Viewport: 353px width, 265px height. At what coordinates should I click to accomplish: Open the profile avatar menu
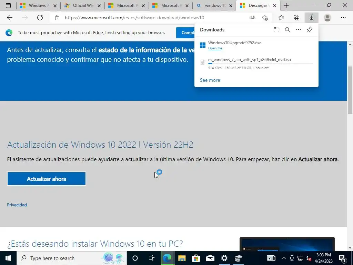click(327, 18)
